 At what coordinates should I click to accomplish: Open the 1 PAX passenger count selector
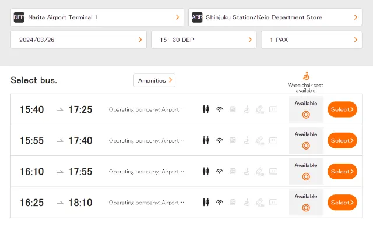(312, 40)
